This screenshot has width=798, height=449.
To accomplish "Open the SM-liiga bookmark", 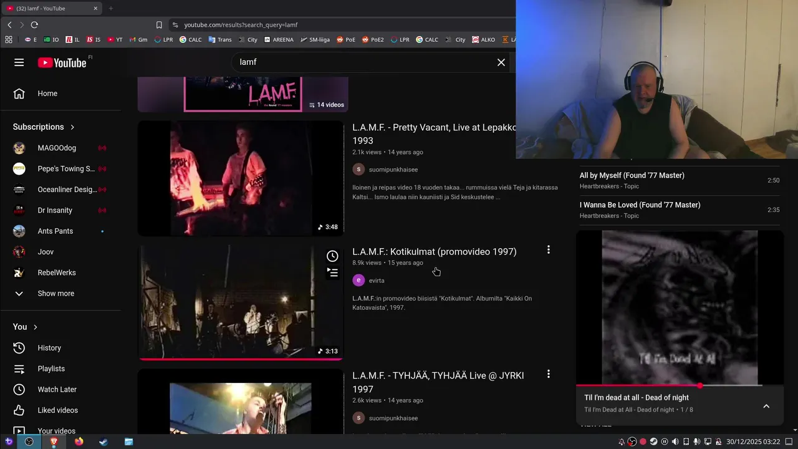I will tap(315, 39).
